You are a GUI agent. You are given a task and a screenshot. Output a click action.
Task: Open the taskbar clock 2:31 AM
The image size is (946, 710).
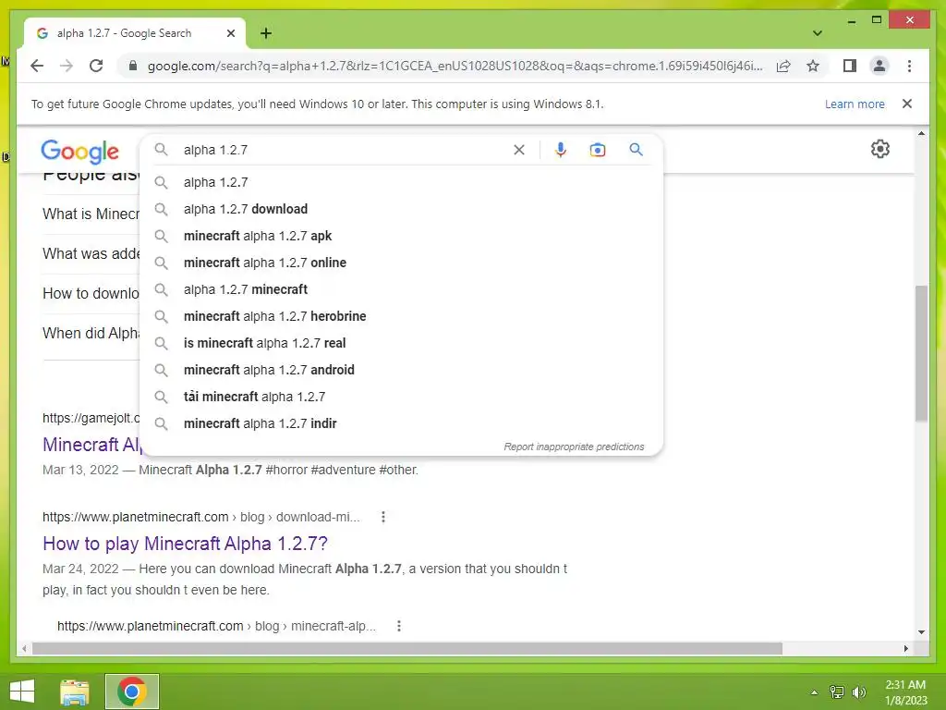point(905,692)
